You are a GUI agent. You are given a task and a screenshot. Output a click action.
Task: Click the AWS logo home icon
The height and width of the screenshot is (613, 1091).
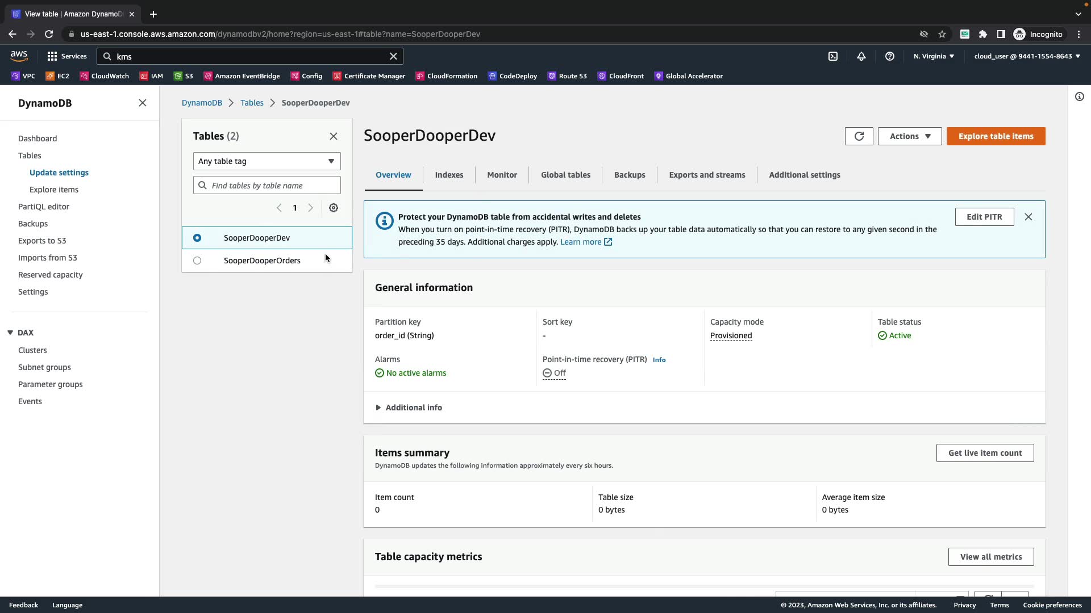tap(19, 56)
